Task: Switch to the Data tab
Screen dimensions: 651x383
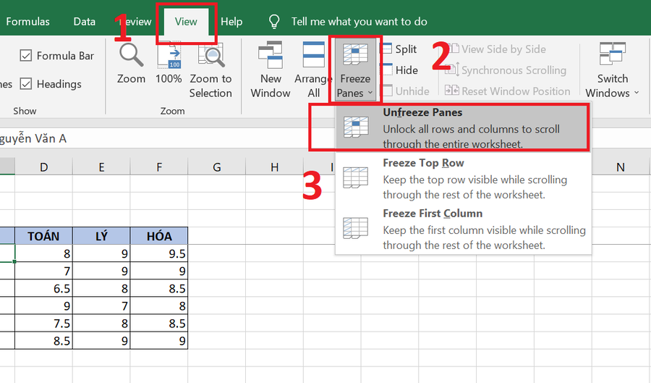Action: [x=85, y=22]
